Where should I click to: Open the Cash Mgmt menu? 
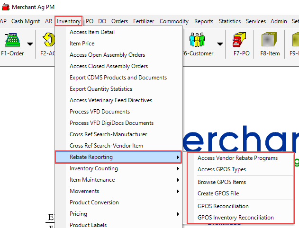click(x=26, y=21)
